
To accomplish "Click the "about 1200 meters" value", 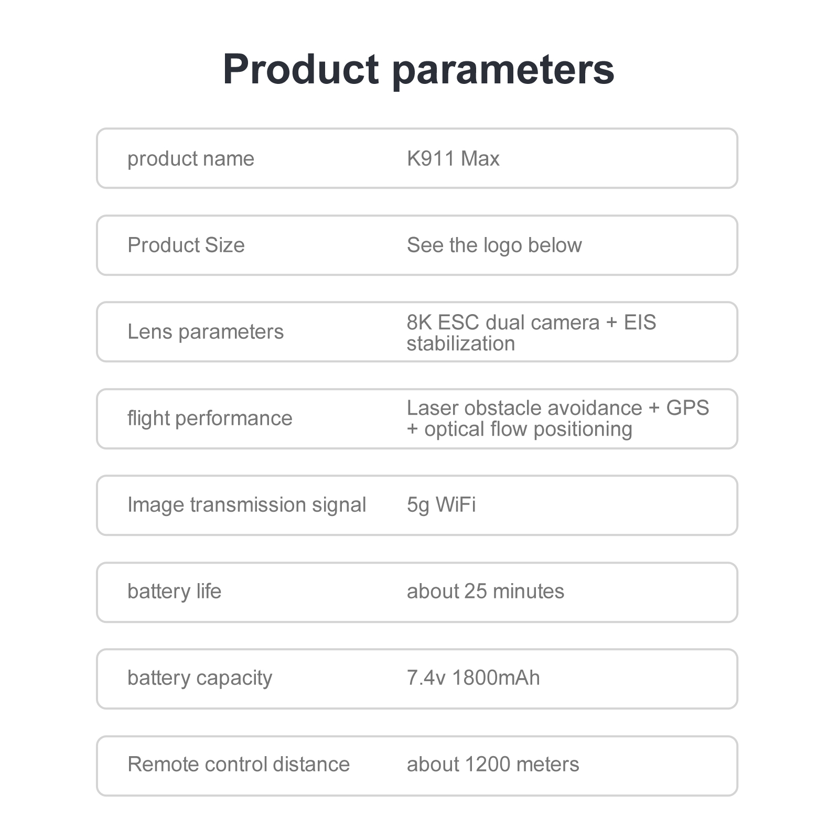I will (493, 764).
